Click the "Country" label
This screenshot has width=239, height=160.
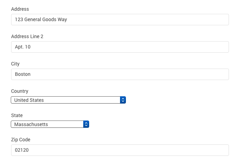click(x=19, y=91)
